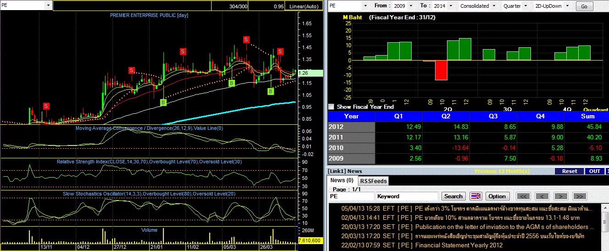
Task: Open the PE symbol dropdown in the financials panel
Action: tap(365, 6)
